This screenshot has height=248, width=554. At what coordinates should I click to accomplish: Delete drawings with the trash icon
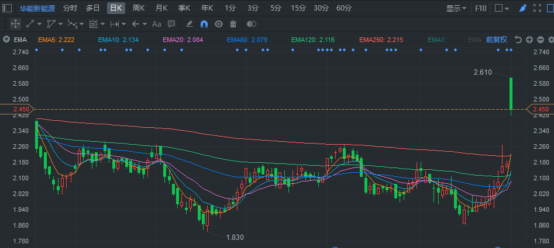pyautogui.click(x=233, y=24)
